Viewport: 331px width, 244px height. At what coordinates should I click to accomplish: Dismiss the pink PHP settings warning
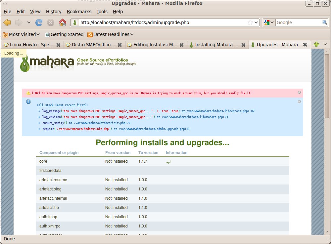pyautogui.click(x=299, y=93)
